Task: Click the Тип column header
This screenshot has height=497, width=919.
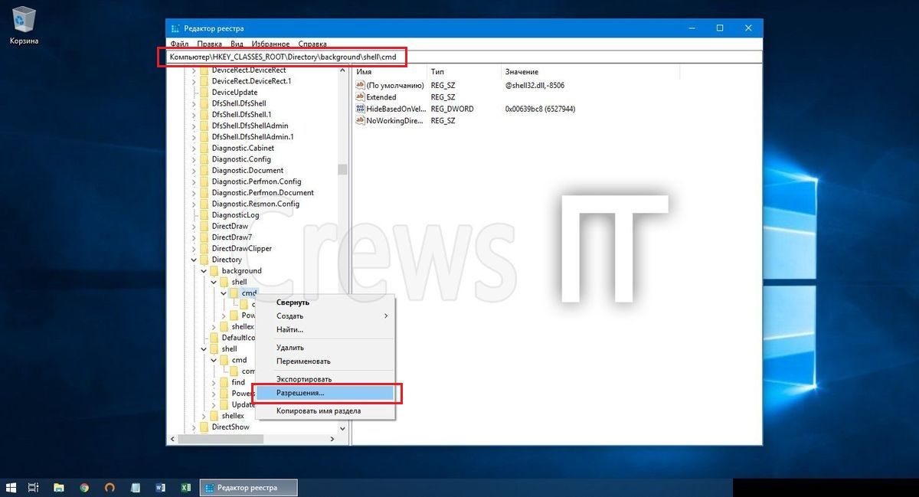Action: tap(463, 71)
